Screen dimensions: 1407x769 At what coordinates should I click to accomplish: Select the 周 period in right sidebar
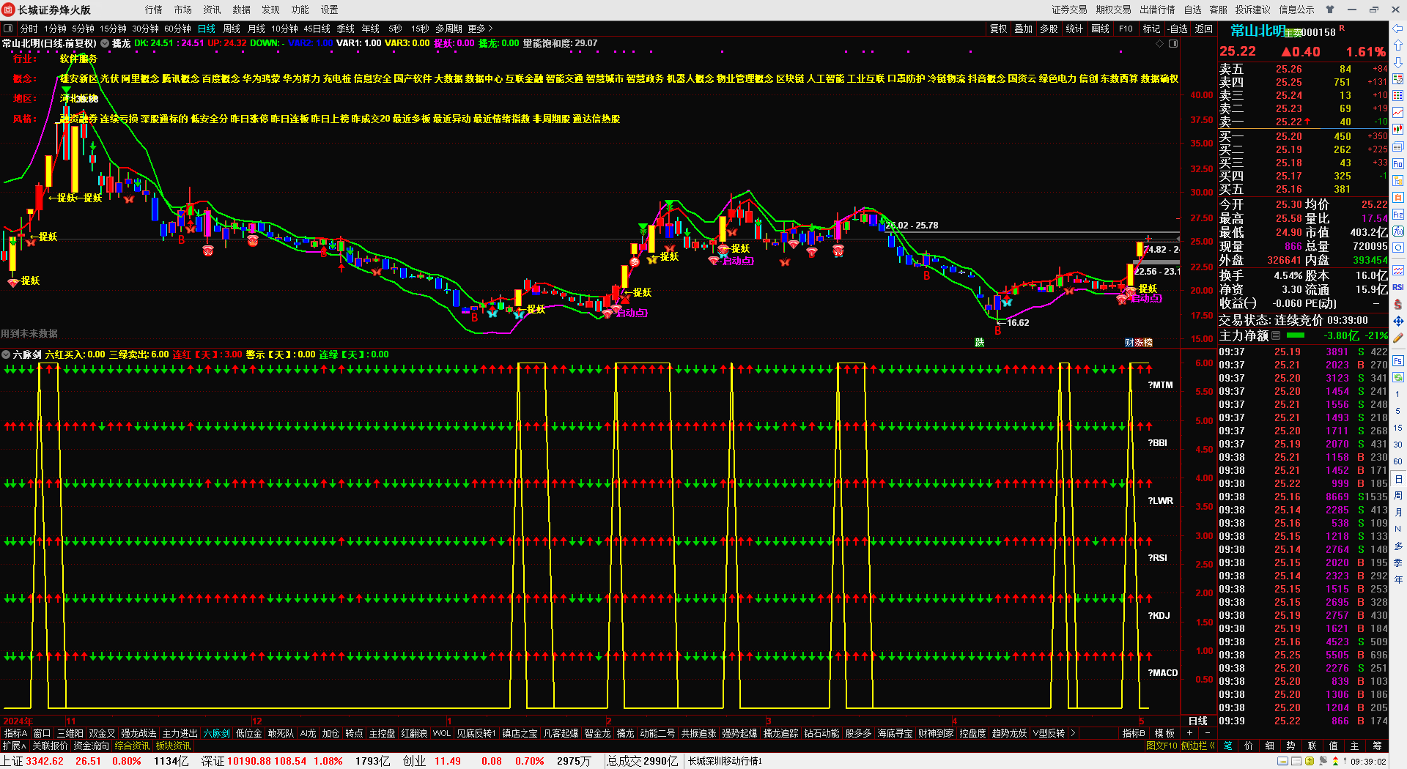click(x=1398, y=495)
